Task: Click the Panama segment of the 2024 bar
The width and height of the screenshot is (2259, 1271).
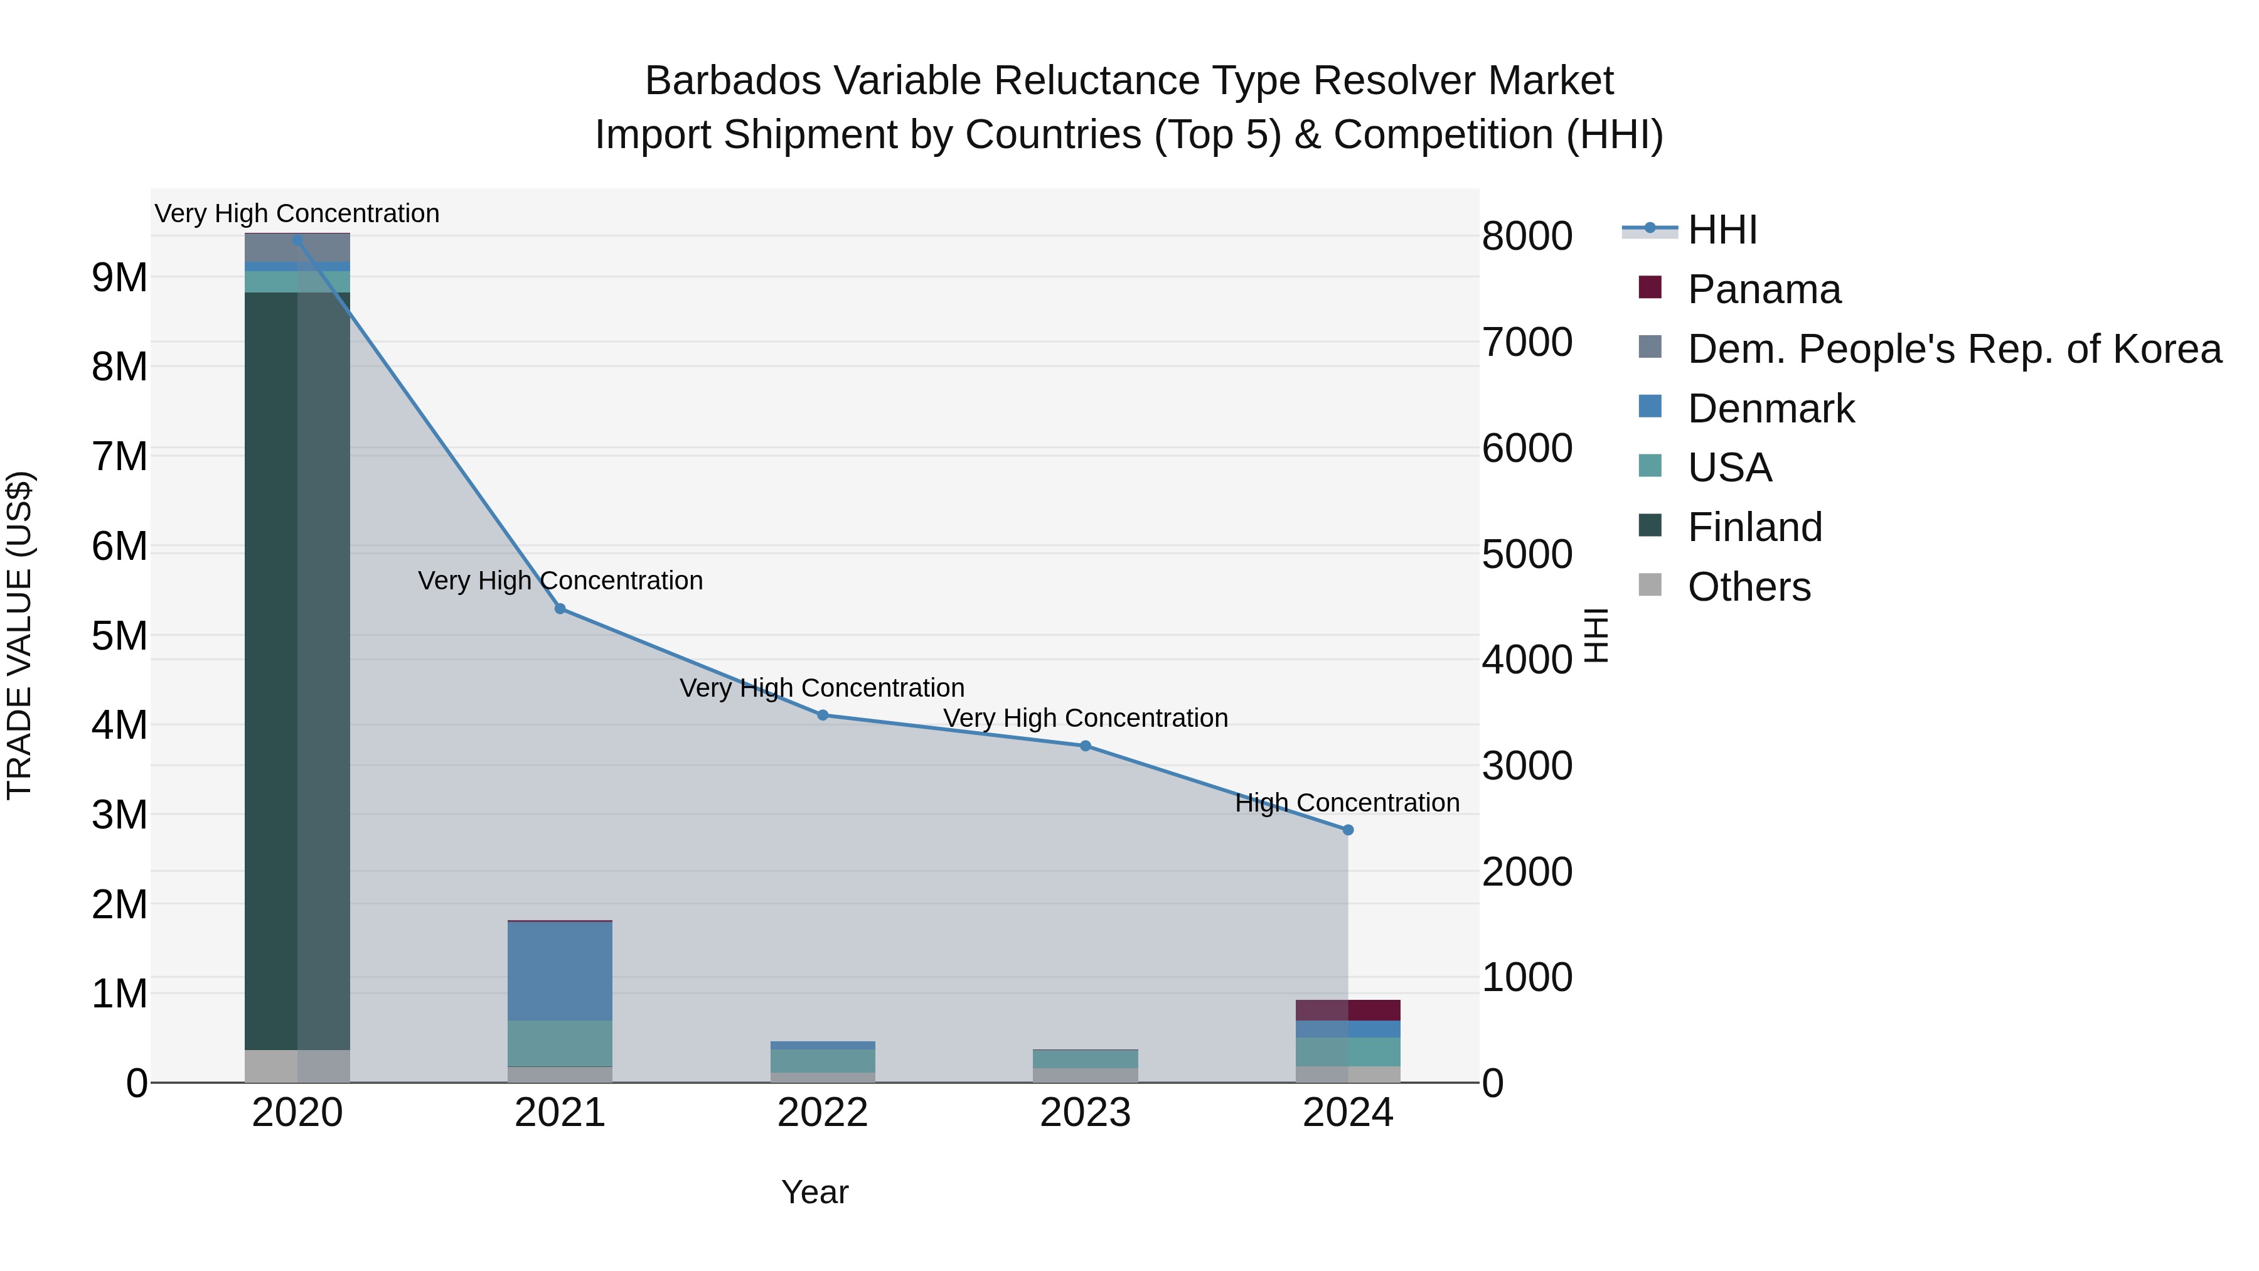Action: click(1348, 1011)
